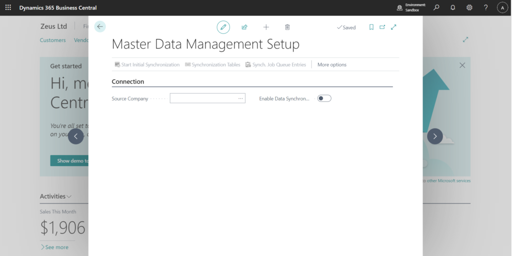This screenshot has width=512, height=256.
Task: Open the account avatar A
Action: (x=502, y=8)
